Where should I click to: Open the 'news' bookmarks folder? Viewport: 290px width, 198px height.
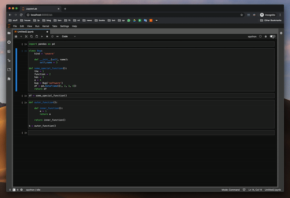click(x=87, y=20)
